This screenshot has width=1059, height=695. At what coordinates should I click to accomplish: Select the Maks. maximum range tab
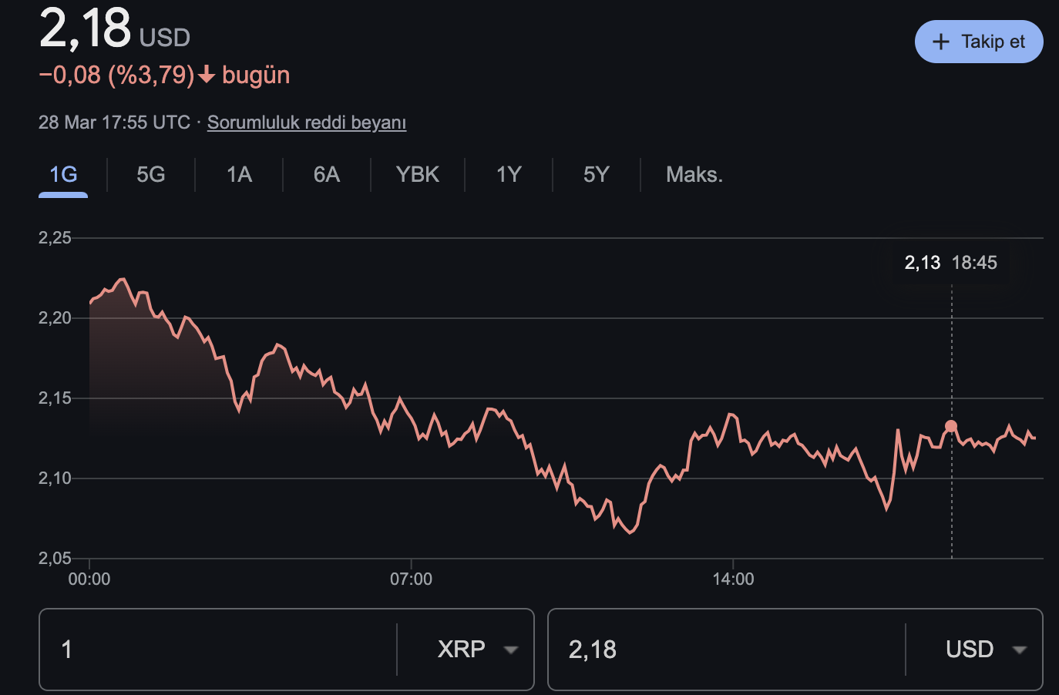694,174
